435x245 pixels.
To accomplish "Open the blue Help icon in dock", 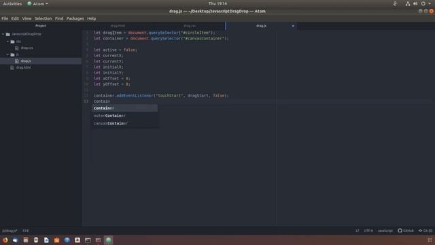I will (67, 240).
